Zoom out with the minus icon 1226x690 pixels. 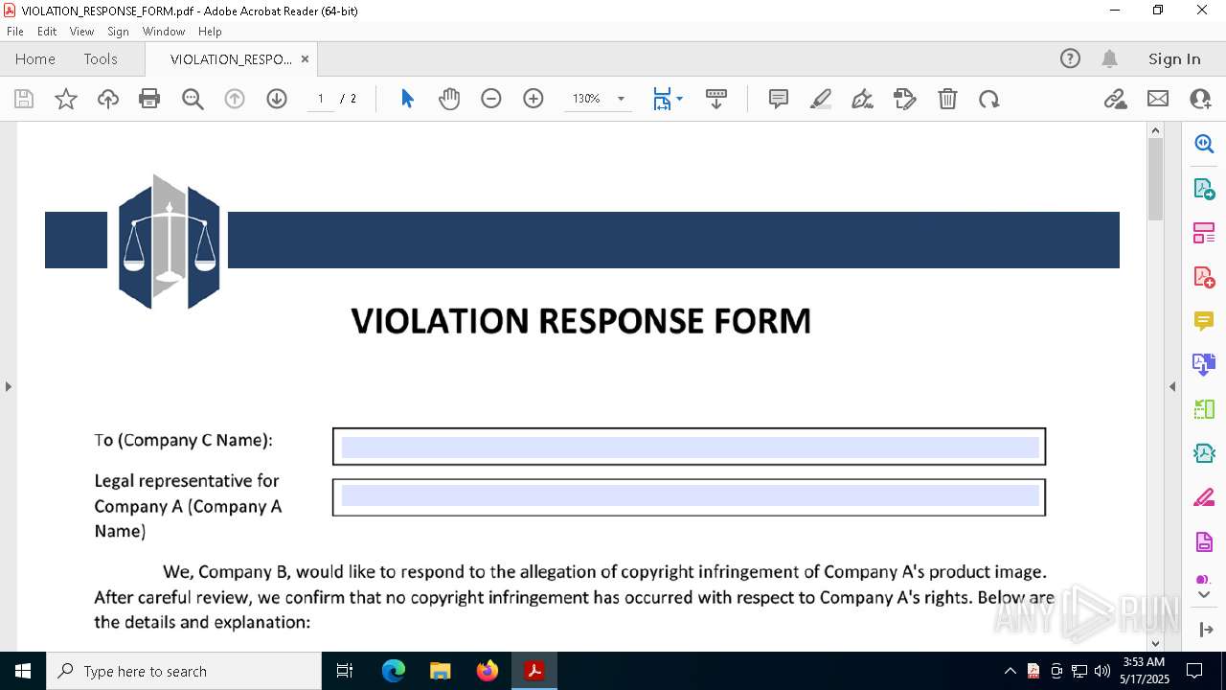(x=491, y=99)
